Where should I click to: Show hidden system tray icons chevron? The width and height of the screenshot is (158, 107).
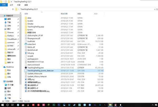click(x=152, y=105)
